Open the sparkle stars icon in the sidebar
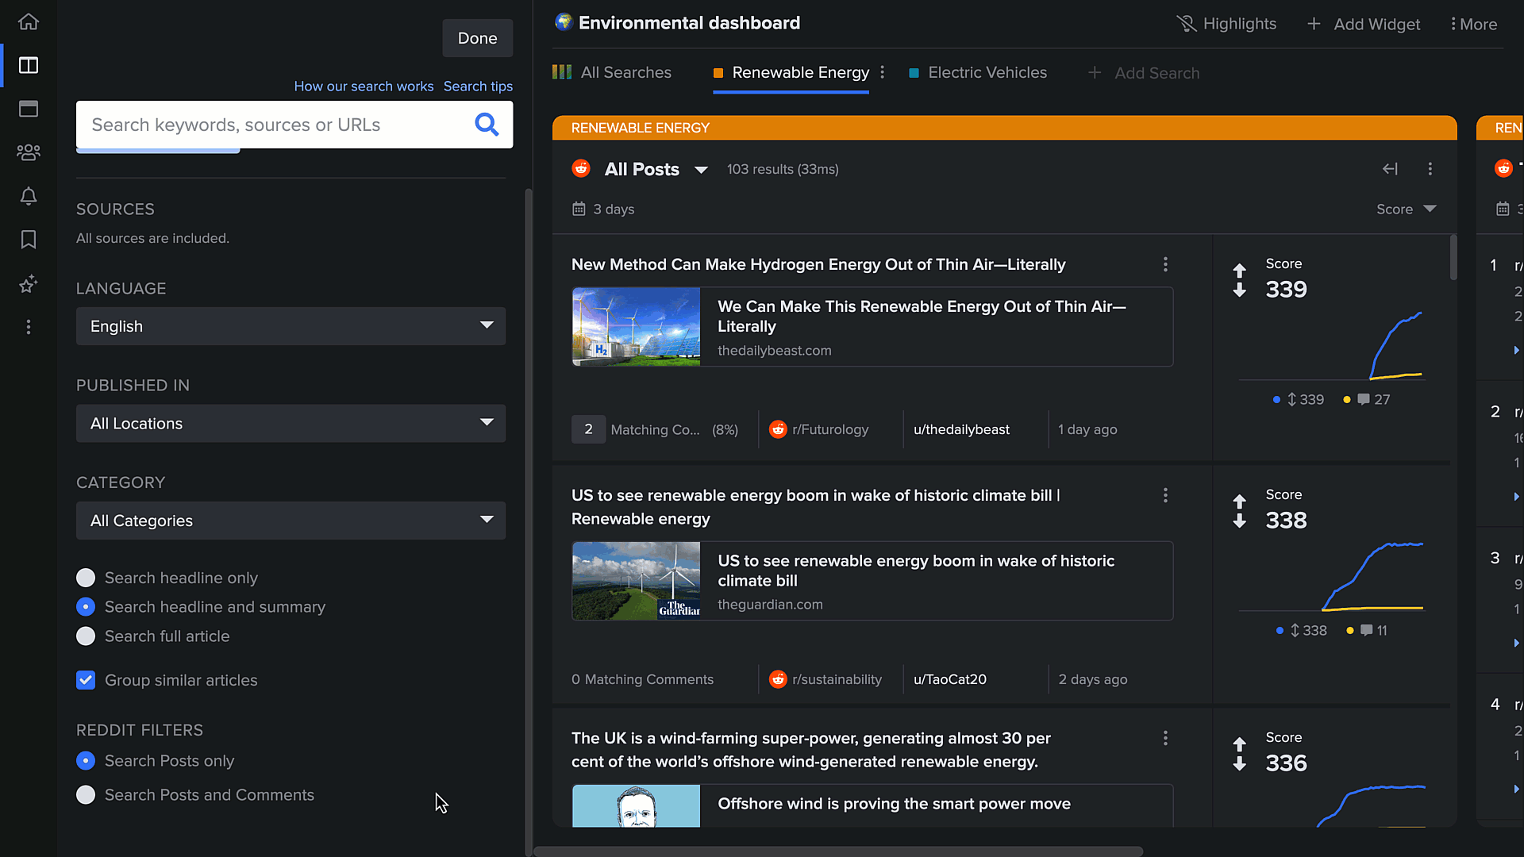Viewport: 1524px width, 857px height. click(x=29, y=283)
